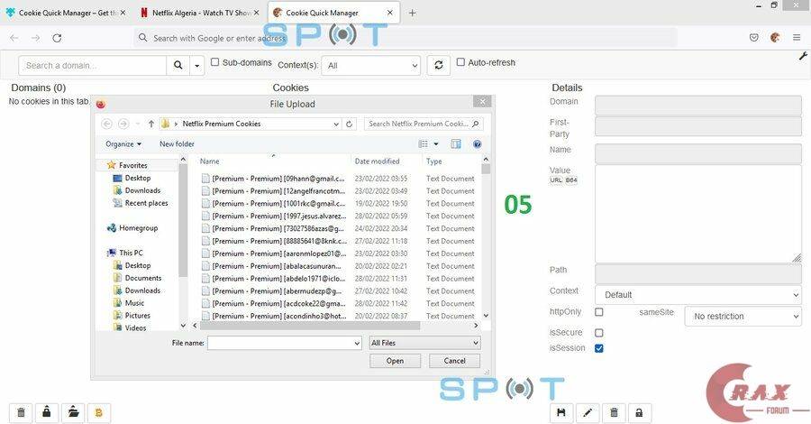Viewport: 811px width, 424px height.
Task: Click the URL decode badge under Value
Action: [556, 180]
